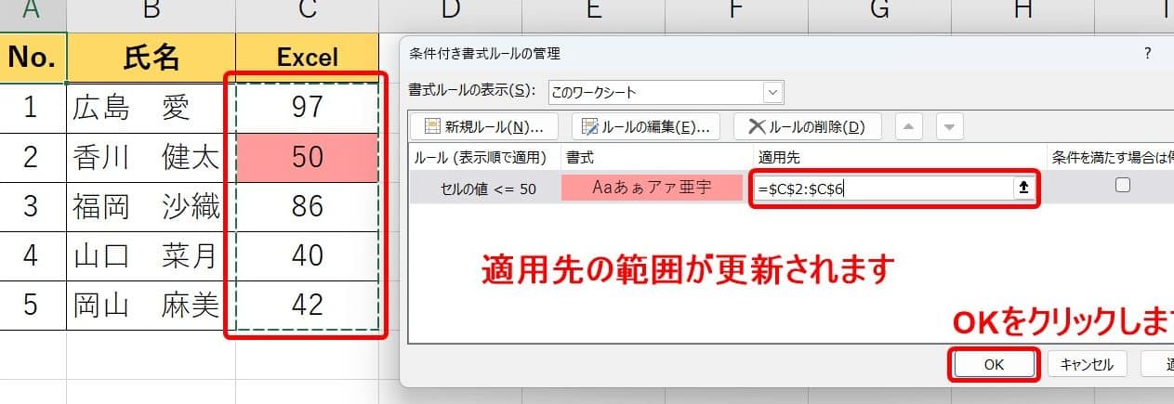Move rule up with up arrow
The width and height of the screenshot is (1174, 404).
click(911, 126)
